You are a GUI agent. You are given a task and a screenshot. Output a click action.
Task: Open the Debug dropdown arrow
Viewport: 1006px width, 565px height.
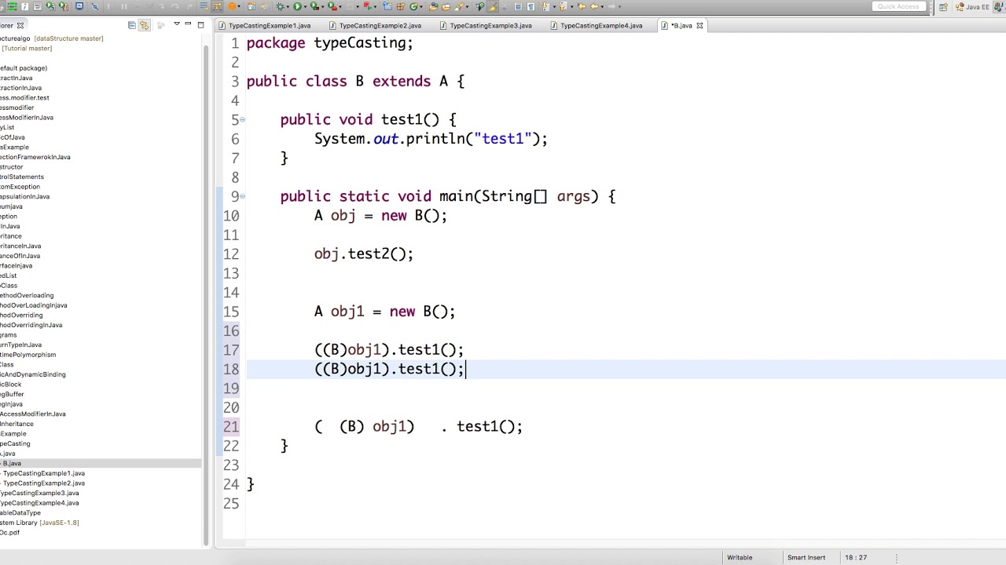288,7
